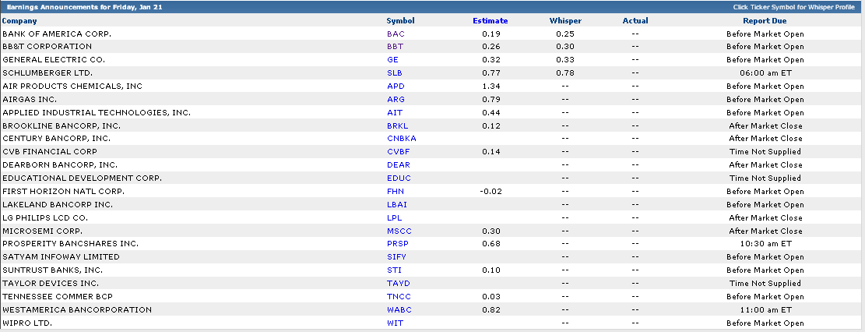Click the LPL ticker symbol
This screenshot has width=865, height=332.
(x=395, y=218)
